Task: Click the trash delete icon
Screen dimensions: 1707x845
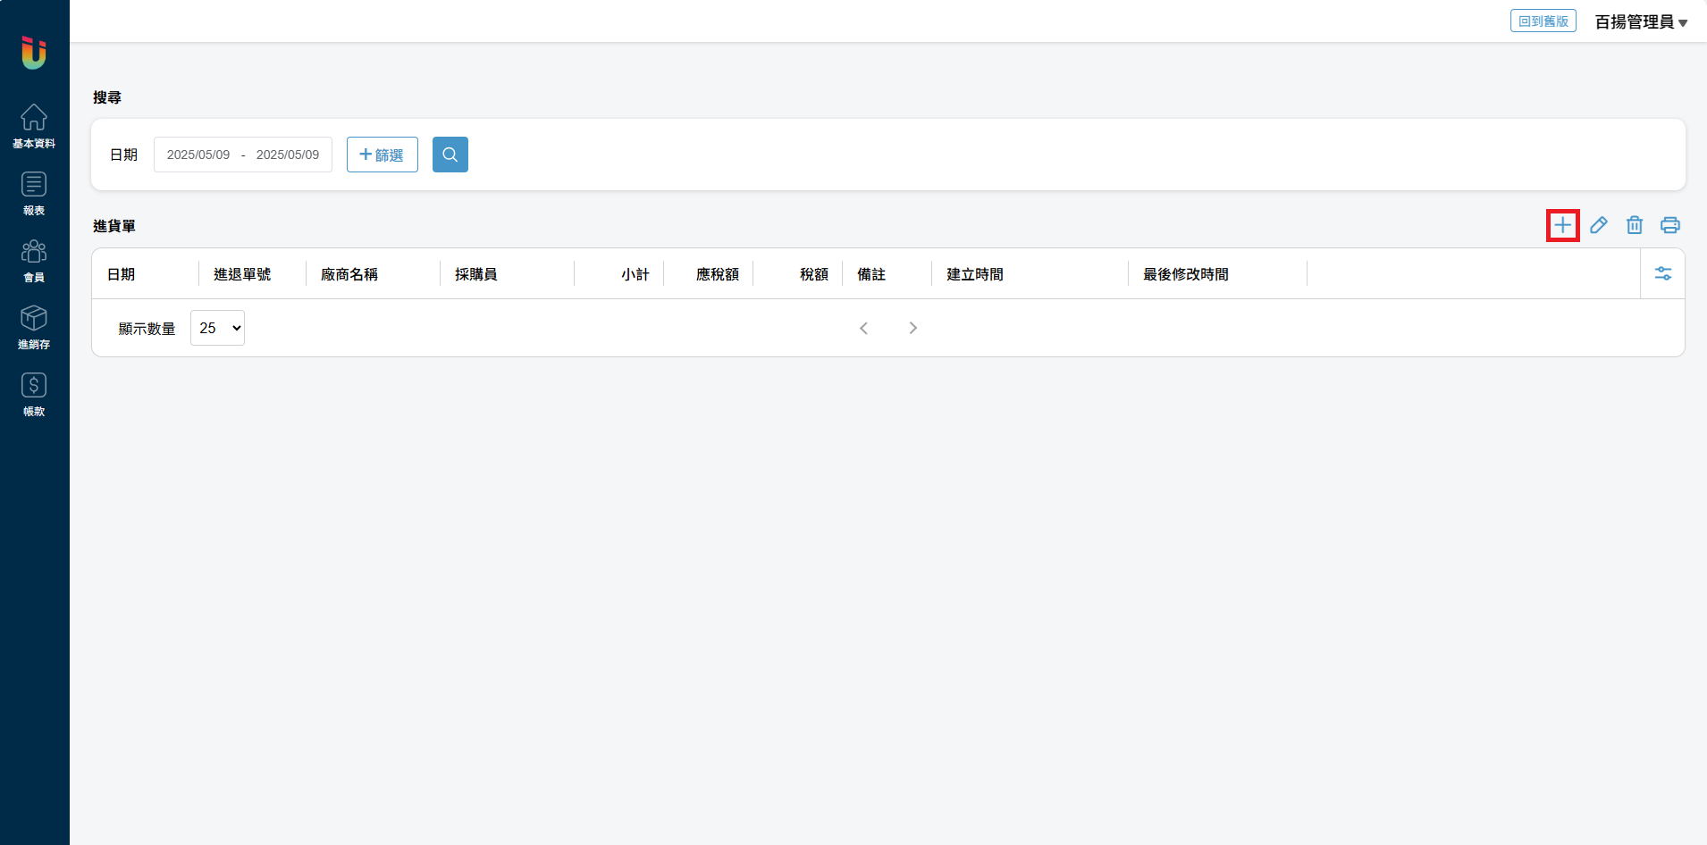Action: click(x=1635, y=225)
